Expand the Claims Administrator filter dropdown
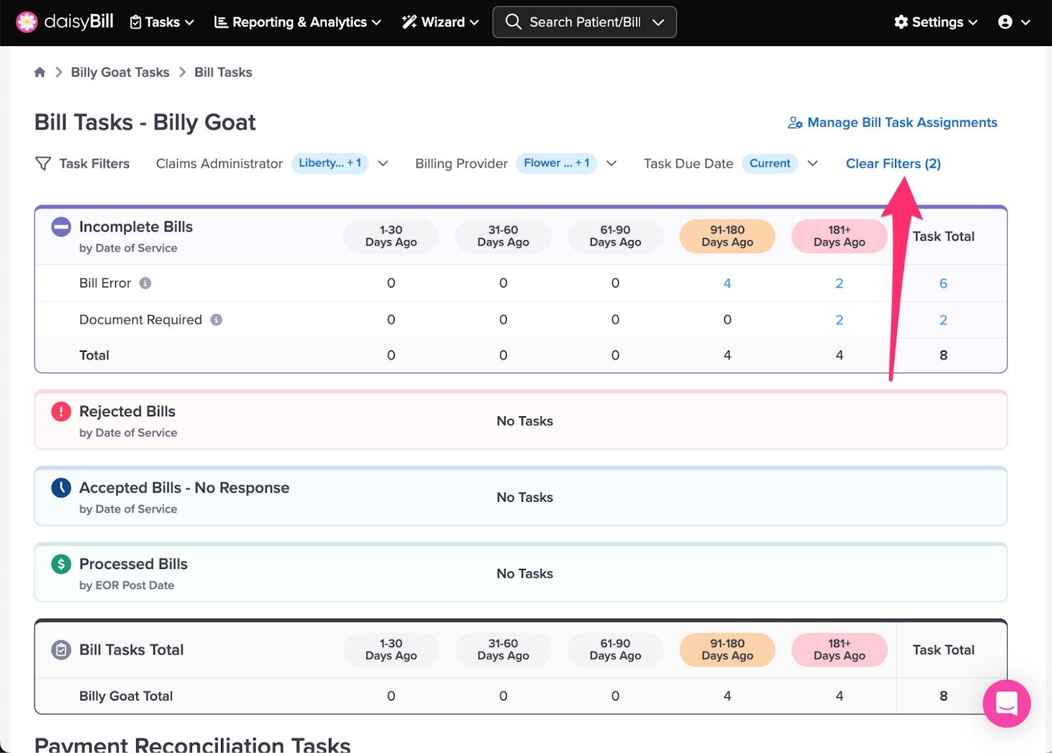Viewport: 1052px width, 753px height. click(x=383, y=163)
